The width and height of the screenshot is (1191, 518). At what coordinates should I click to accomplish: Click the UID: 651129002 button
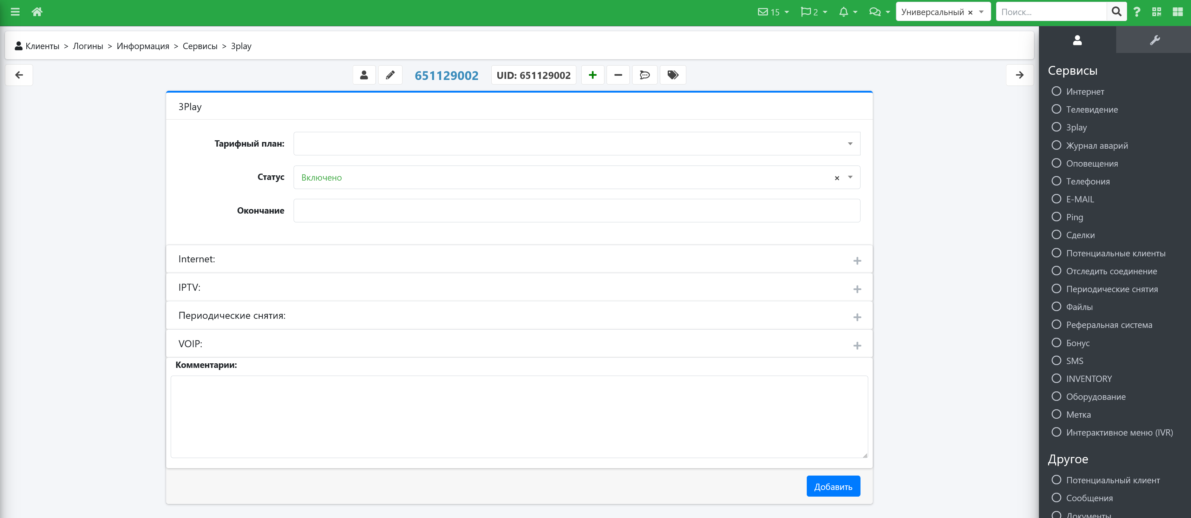tap(534, 75)
